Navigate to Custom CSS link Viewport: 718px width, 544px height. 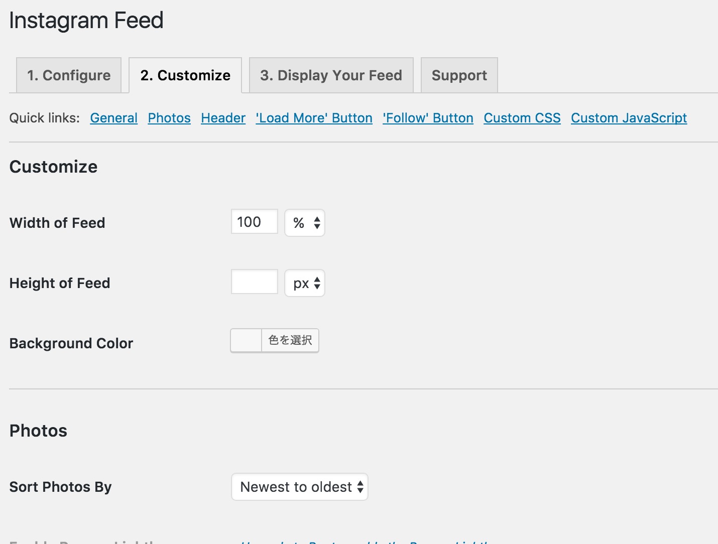click(x=522, y=118)
